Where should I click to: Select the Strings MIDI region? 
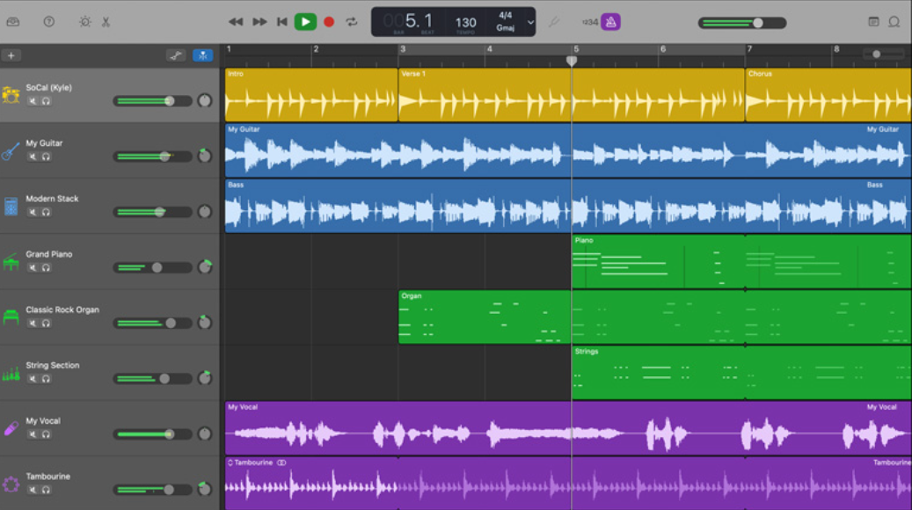(741, 373)
